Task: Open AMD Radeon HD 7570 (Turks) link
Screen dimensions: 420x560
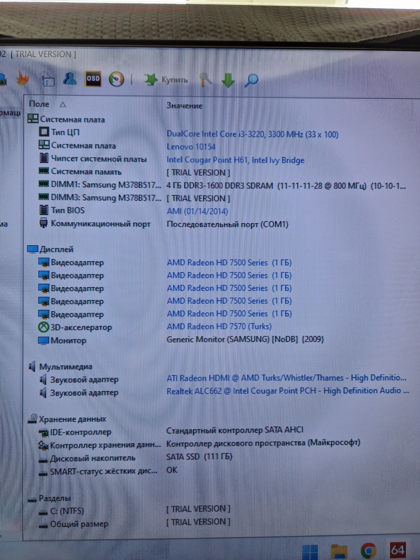Action: click(x=219, y=326)
